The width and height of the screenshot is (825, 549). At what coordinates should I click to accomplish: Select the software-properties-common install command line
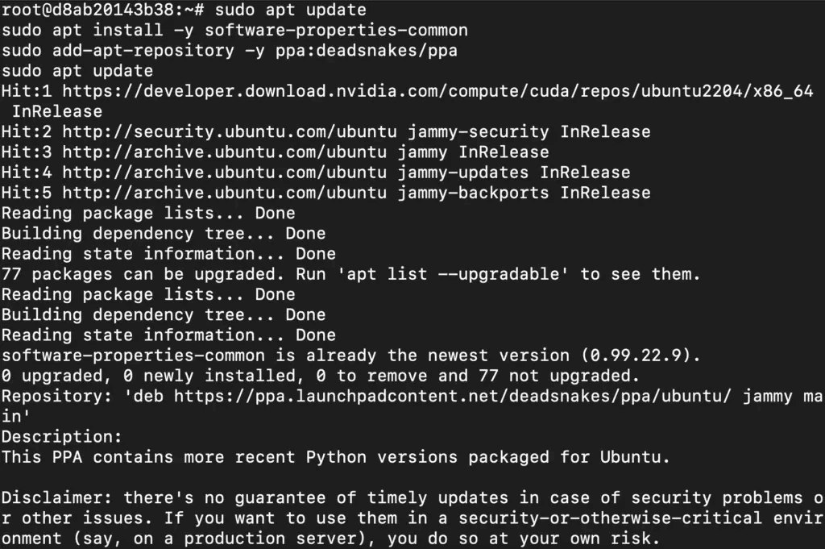[x=234, y=31]
